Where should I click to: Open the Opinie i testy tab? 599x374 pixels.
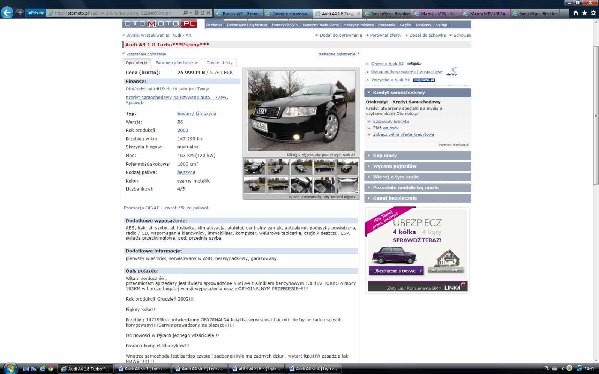(219, 63)
